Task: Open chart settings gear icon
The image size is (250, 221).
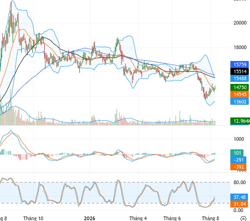Action: point(243,218)
